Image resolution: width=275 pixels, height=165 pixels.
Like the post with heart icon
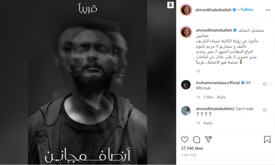click(x=185, y=139)
